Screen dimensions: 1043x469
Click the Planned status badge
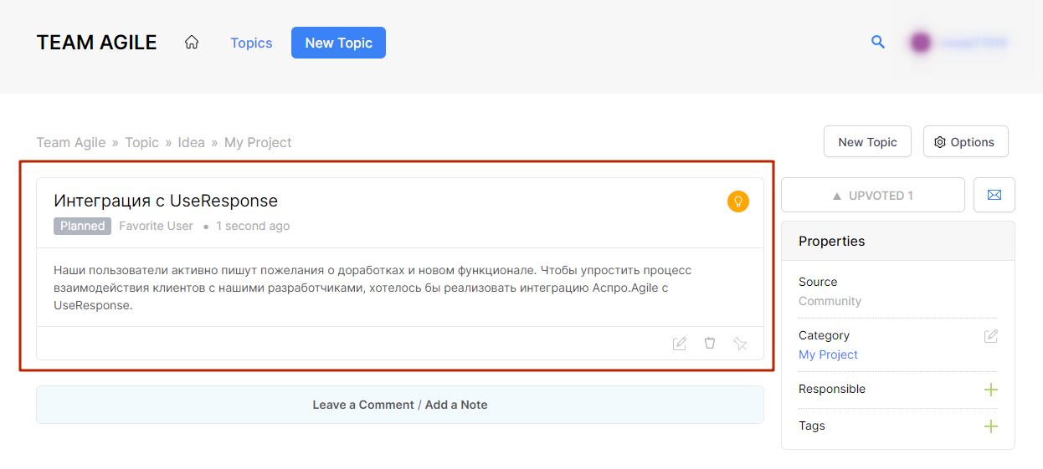(82, 226)
